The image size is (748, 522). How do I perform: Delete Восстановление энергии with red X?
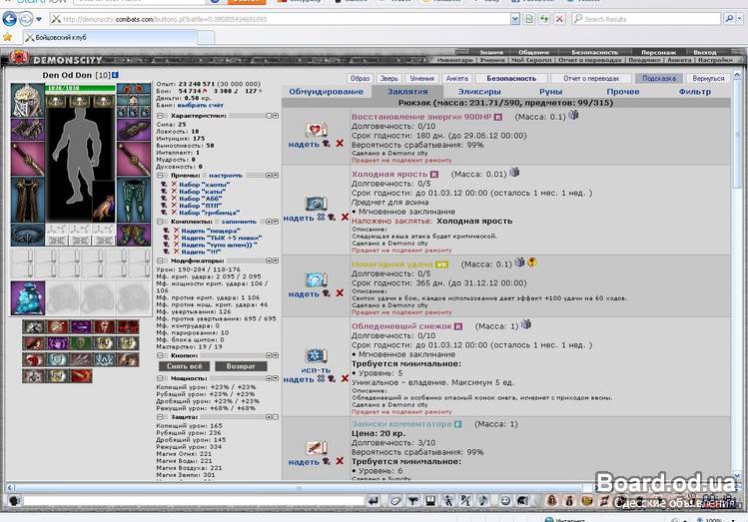tap(340, 143)
